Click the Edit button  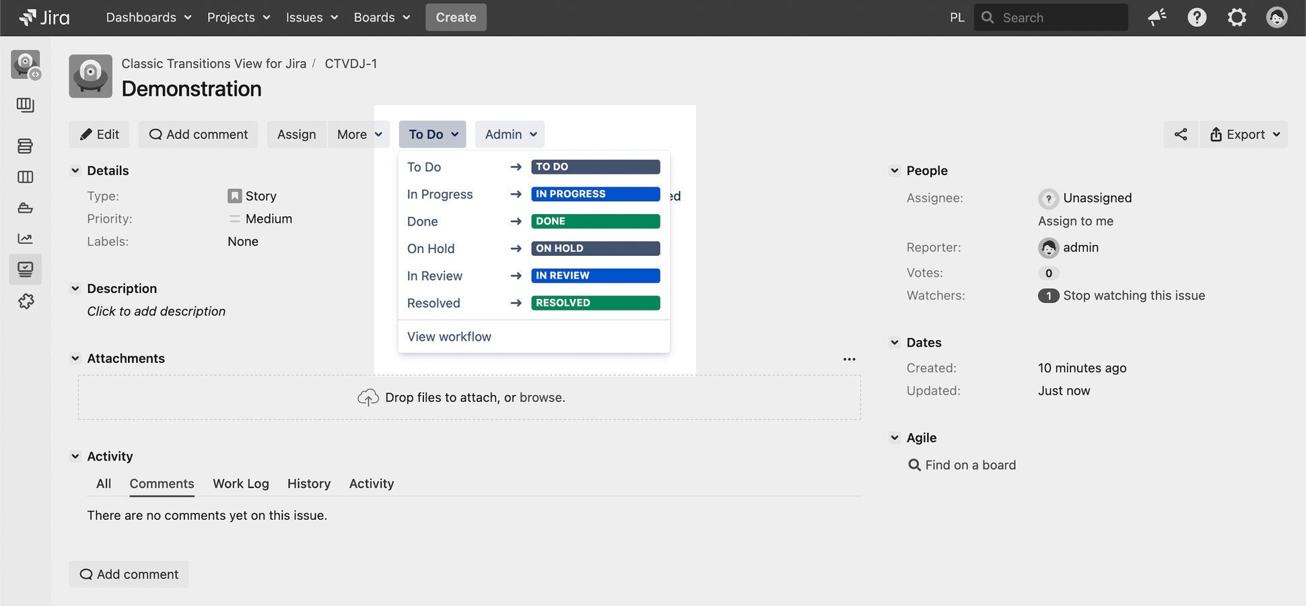pyautogui.click(x=99, y=135)
